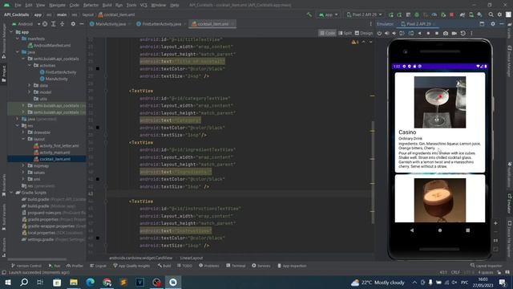Rotate the emulator right
The image size is (513, 289).
pos(411,34)
